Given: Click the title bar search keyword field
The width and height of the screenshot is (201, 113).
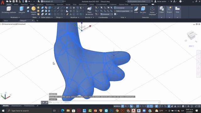Looking at the screenshot, I should click(x=139, y=1).
